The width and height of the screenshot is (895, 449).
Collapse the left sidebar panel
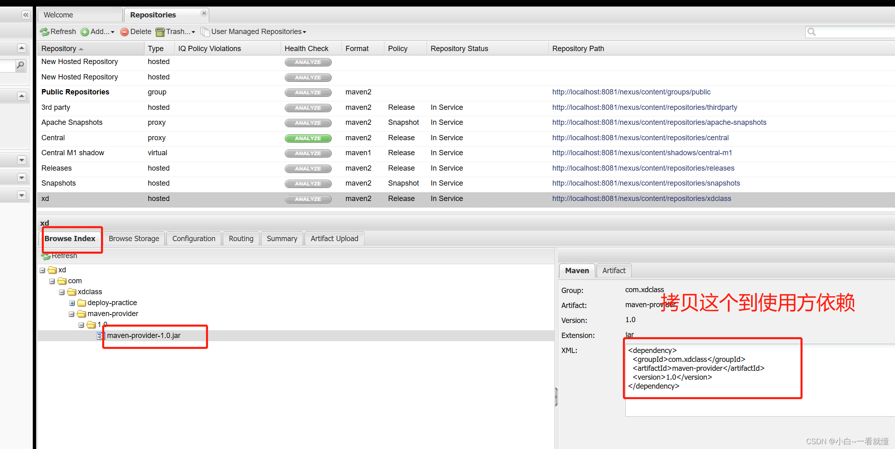(x=26, y=15)
